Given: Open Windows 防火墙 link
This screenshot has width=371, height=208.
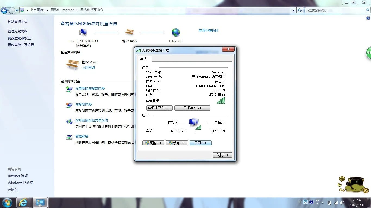Looking at the screenshot, I should click(x=20, y=183).
